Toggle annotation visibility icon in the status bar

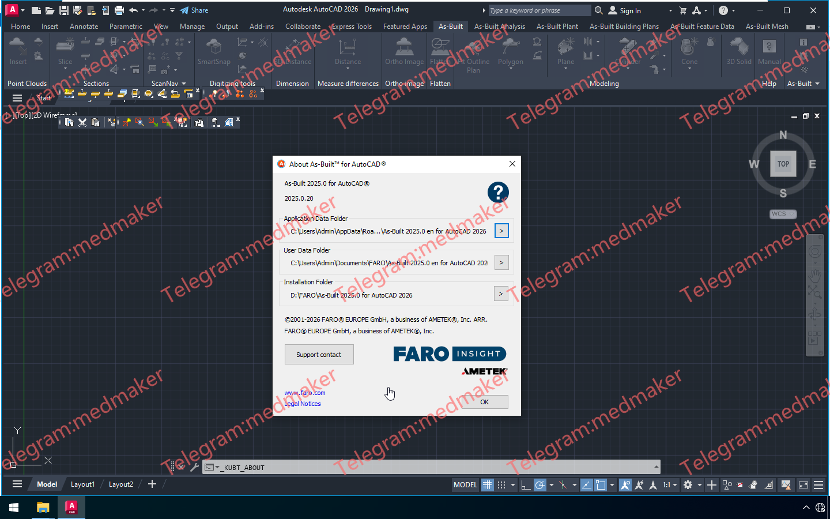(625, 485)
